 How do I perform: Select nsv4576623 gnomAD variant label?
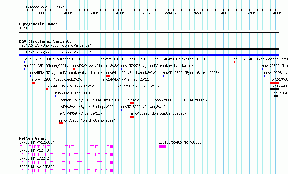pos(157,66)
